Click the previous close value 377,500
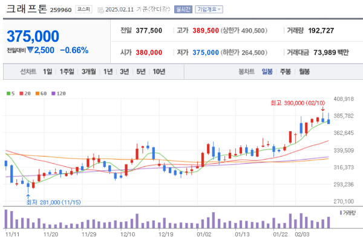 149,31
